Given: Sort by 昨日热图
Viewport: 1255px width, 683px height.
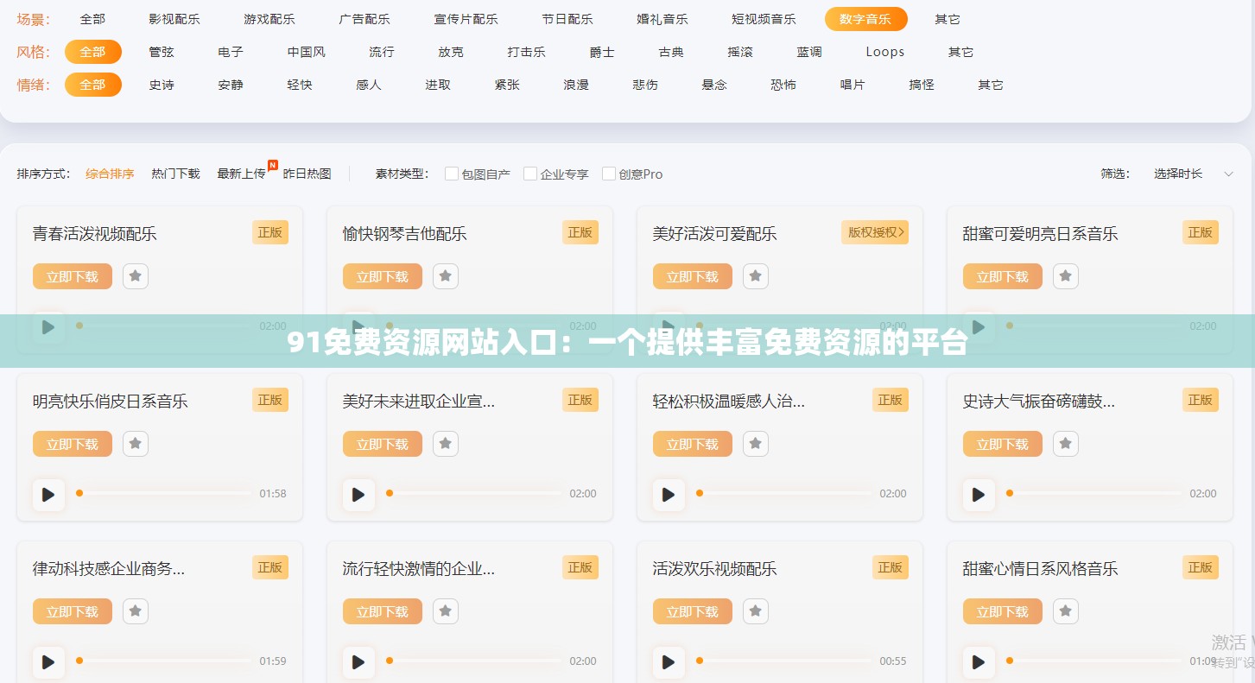Looking at the screenshot, I should point(307,174).
